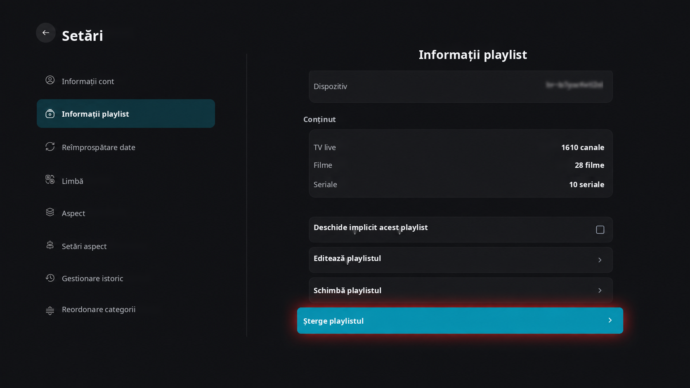Click the Setări aspect icon
The height and width of the screenshot is (388, 690).
click(50, 245)
